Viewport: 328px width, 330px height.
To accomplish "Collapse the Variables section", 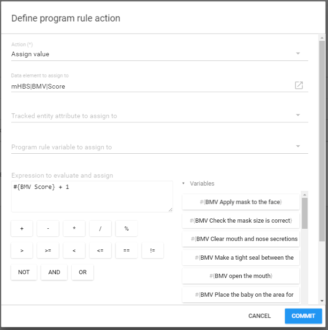I will [x=183, y=184].
